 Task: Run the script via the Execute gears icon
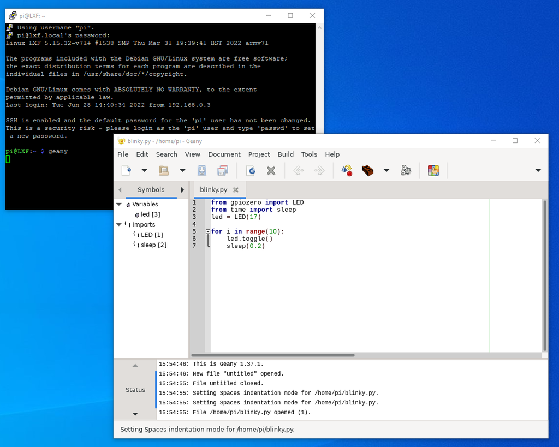point(406,170)
